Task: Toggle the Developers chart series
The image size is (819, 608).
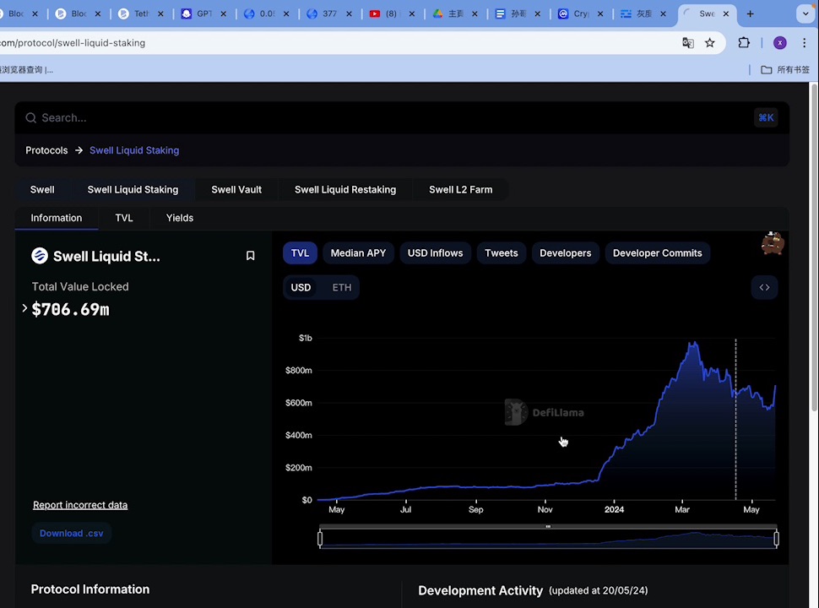Action: pos(565,252)
